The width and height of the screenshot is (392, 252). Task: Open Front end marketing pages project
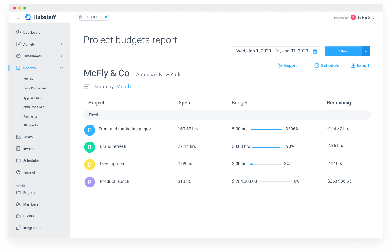[x=125, y=129]
